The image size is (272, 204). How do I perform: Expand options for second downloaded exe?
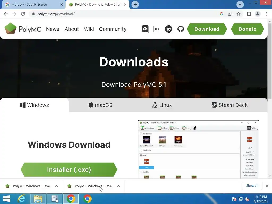[x=118, y=186]
